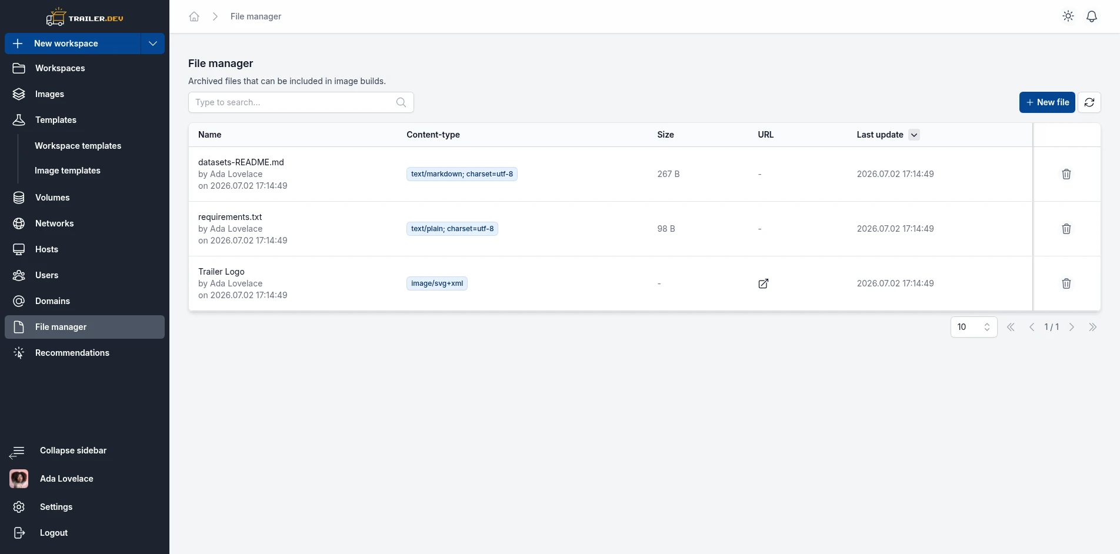Click the Name column header
Viewport: 1120px width, 554px height.
[210, 135]
